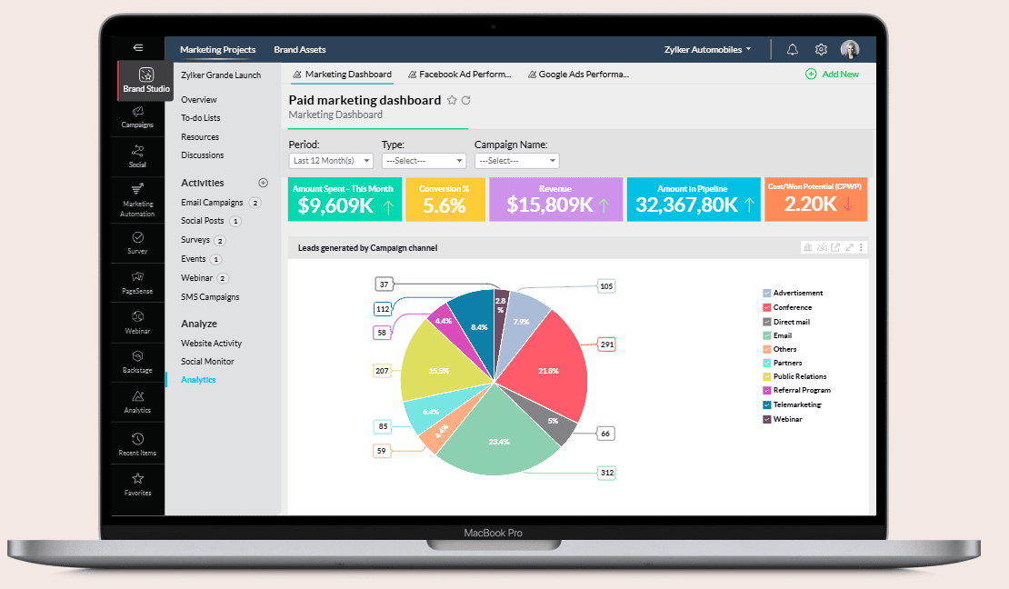
Task: Toggle the Conference legend checkbox
Action: [767, 308]
